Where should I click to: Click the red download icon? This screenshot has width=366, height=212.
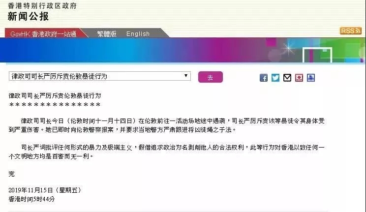coord(299,78)
